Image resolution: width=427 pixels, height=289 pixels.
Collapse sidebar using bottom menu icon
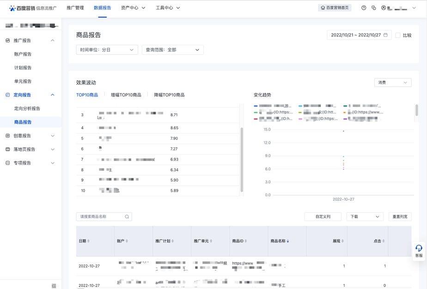[x=54, y=286]
